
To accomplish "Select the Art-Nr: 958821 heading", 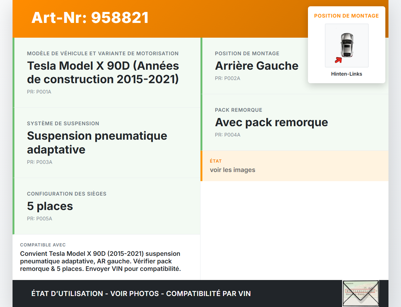I will coord(90,18).
